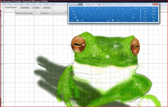Tap the Pause key
This screenshot has height=107, width=168.
pyautogui.click(x=154, y=17)
